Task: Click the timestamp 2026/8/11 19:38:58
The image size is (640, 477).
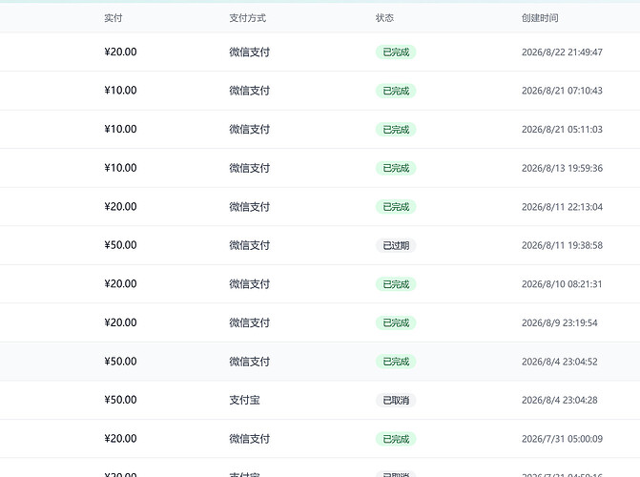Action: tap(562, 245)
